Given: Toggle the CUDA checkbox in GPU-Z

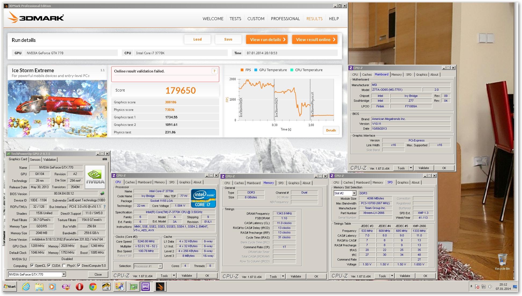Looking at the screenshot, I should click(x=49, y=266).
